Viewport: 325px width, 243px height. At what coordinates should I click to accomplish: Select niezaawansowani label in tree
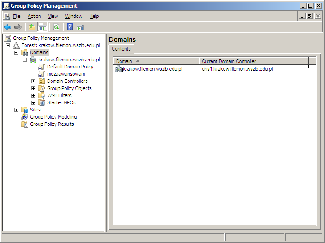[x=66, y=74]
